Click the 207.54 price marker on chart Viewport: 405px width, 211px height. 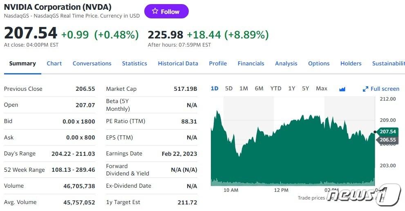pyautogui.click(x=387, y=132)
